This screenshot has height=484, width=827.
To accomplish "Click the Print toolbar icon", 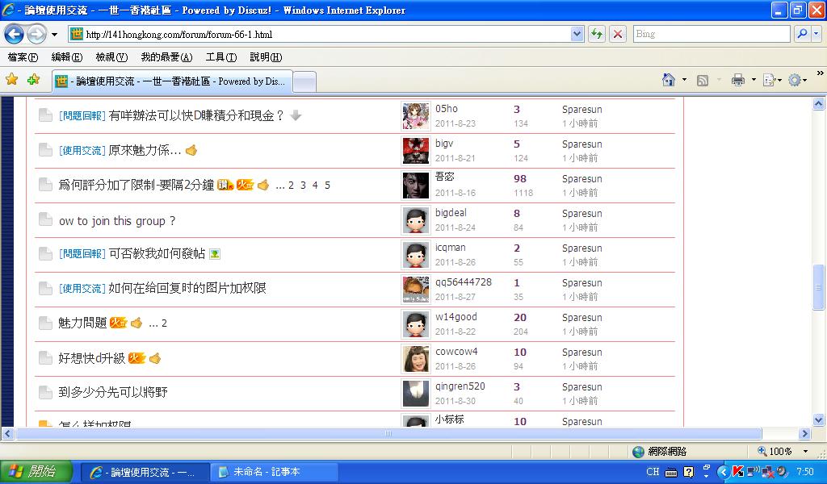I will 737,80.
